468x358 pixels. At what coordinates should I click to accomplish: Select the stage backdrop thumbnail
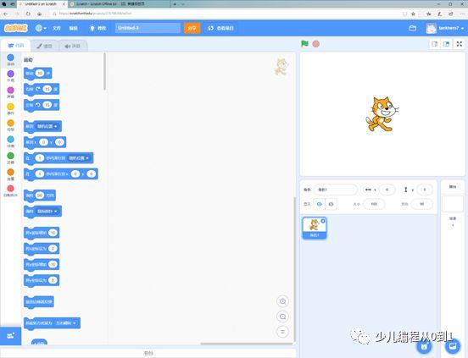453,204
